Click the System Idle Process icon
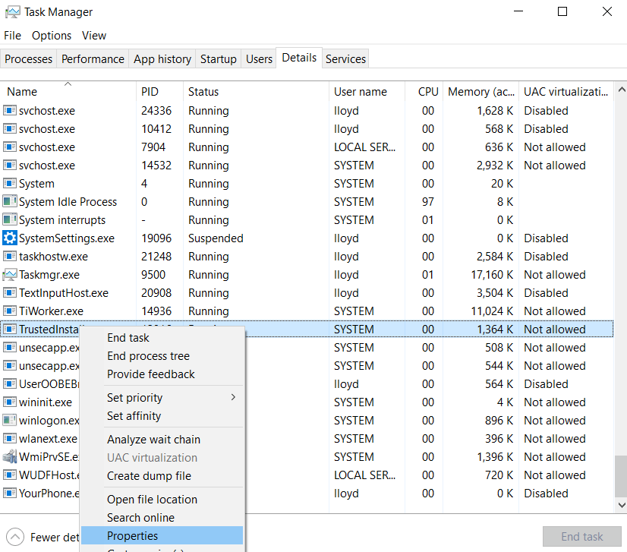Image resolution: width=627 pixels, height=552 pixels. (10, 202)
